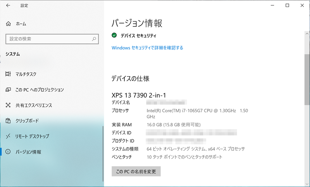Screen dimensions: 310x187
Task: Close the 設定 window
Action: tap(302, 5)
